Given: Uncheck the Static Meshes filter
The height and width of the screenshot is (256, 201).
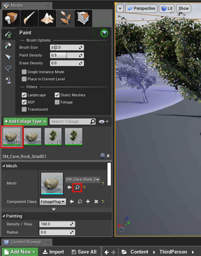Looking at the screenshot, I should click(x=57, y=95).
